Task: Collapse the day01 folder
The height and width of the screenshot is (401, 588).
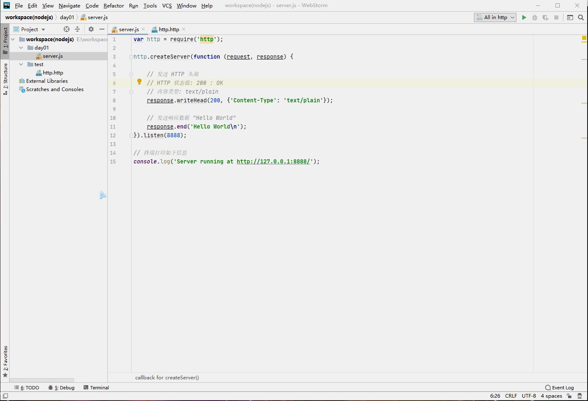Action: [x=21, y=48]
